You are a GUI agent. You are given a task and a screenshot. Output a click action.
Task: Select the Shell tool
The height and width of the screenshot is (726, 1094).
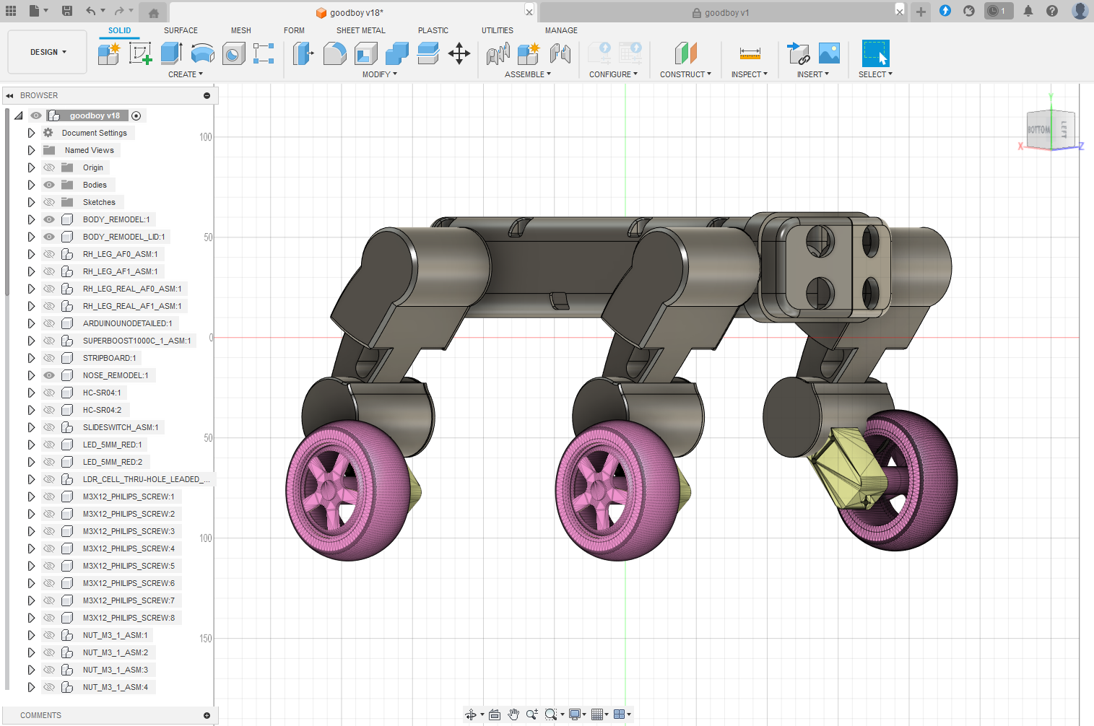(365, 53)
